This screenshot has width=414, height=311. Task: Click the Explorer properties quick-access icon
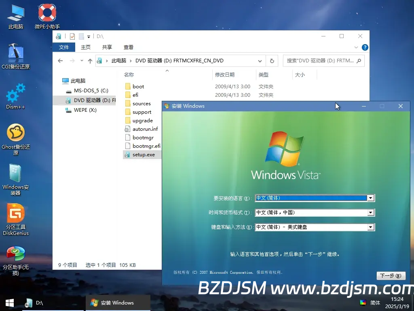(x=72, y=36)
